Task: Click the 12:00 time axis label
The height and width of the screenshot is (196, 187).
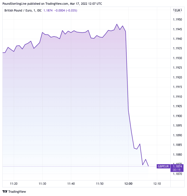Action: pyautogui.click(x=128, y=184)
